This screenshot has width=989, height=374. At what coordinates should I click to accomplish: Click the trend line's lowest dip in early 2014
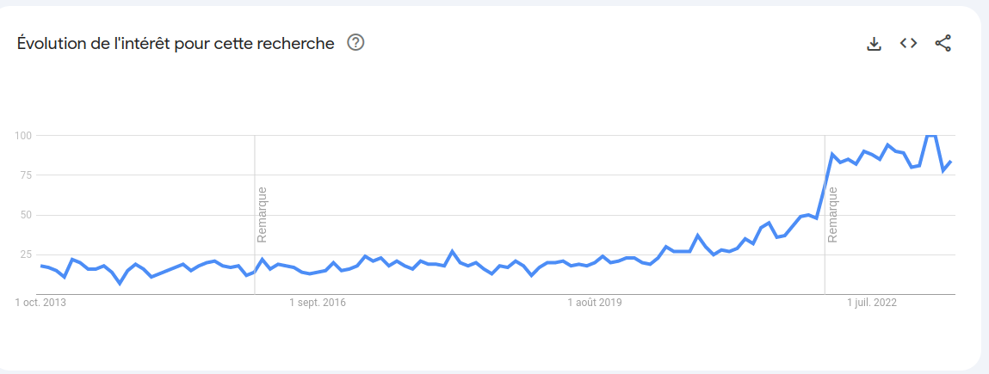(x=120, y=283)
